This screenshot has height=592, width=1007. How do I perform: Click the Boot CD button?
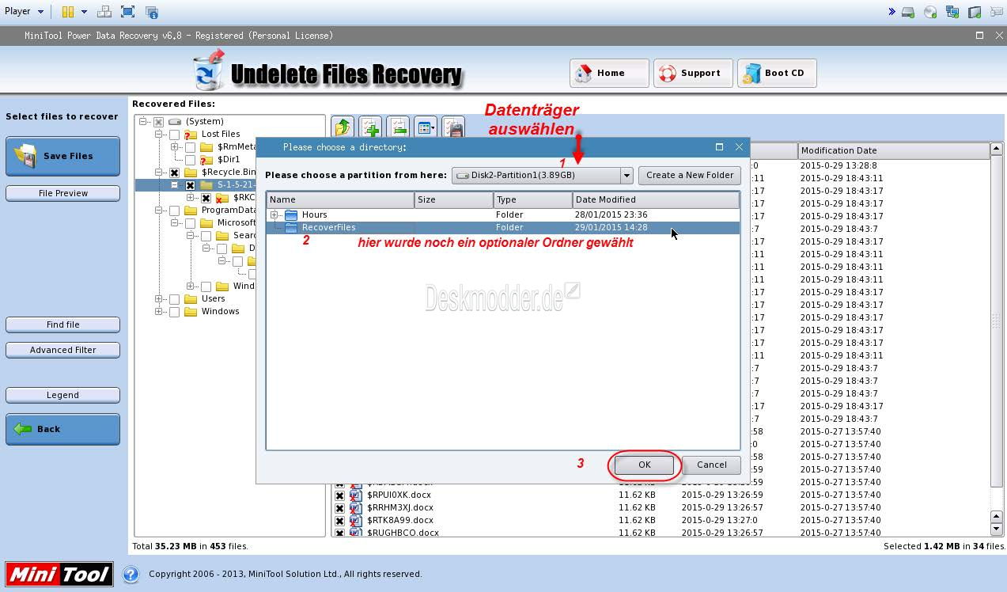[777, 73]
